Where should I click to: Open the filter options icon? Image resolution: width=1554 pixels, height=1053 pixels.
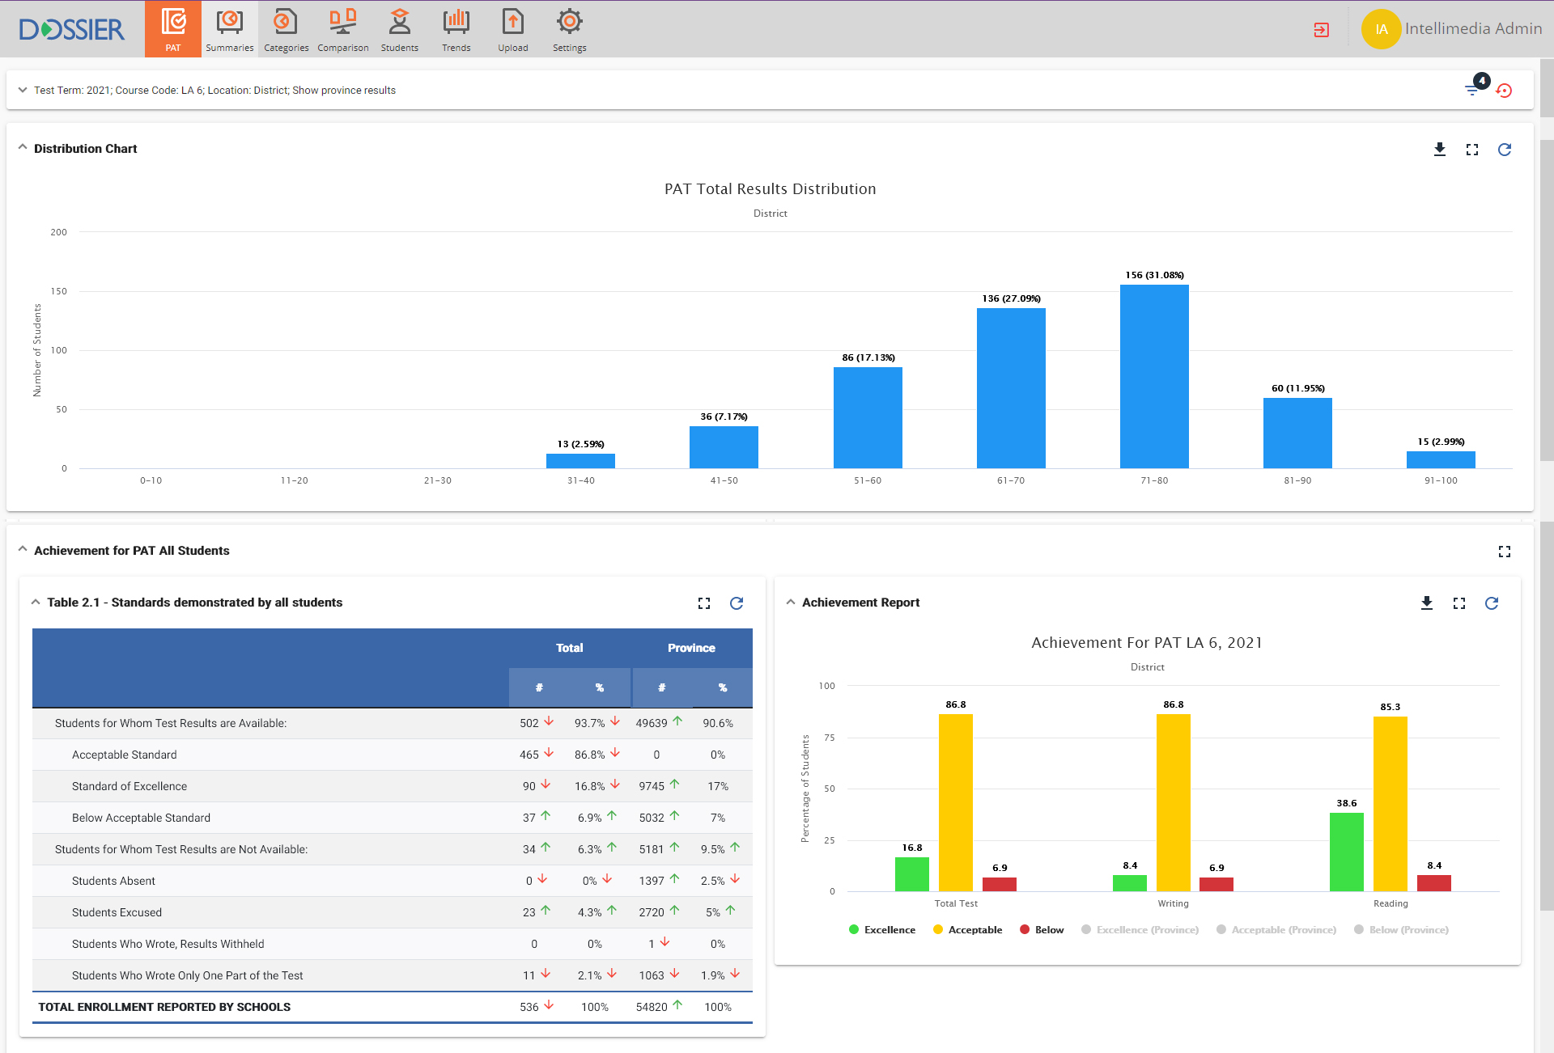pos(1472,90)
